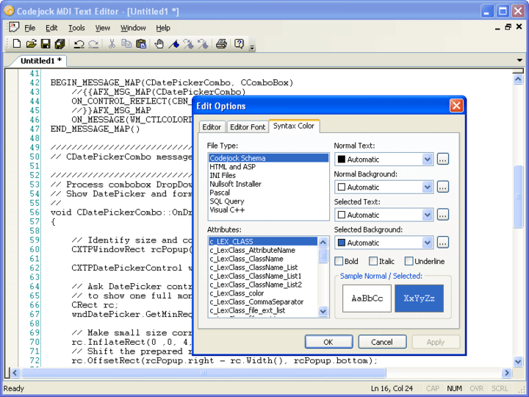Select the Untitled1 document tab
The image size is (529, 397).
point(41,61)
